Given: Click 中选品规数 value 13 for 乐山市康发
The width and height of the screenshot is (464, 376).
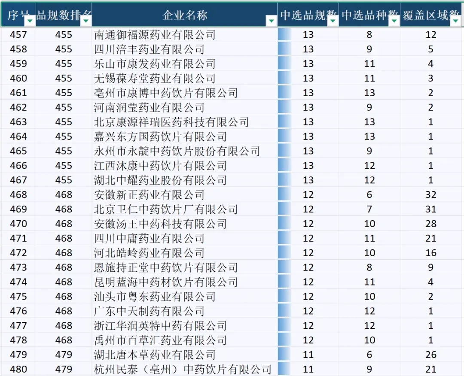Looking at the screenshot, I should tap(308, 64).
